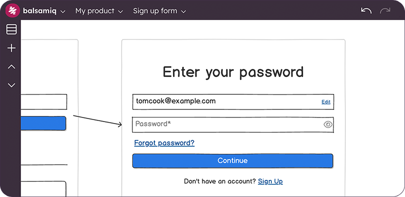Add a new wireframe with plus icon
405x197 pixels.
11,48
